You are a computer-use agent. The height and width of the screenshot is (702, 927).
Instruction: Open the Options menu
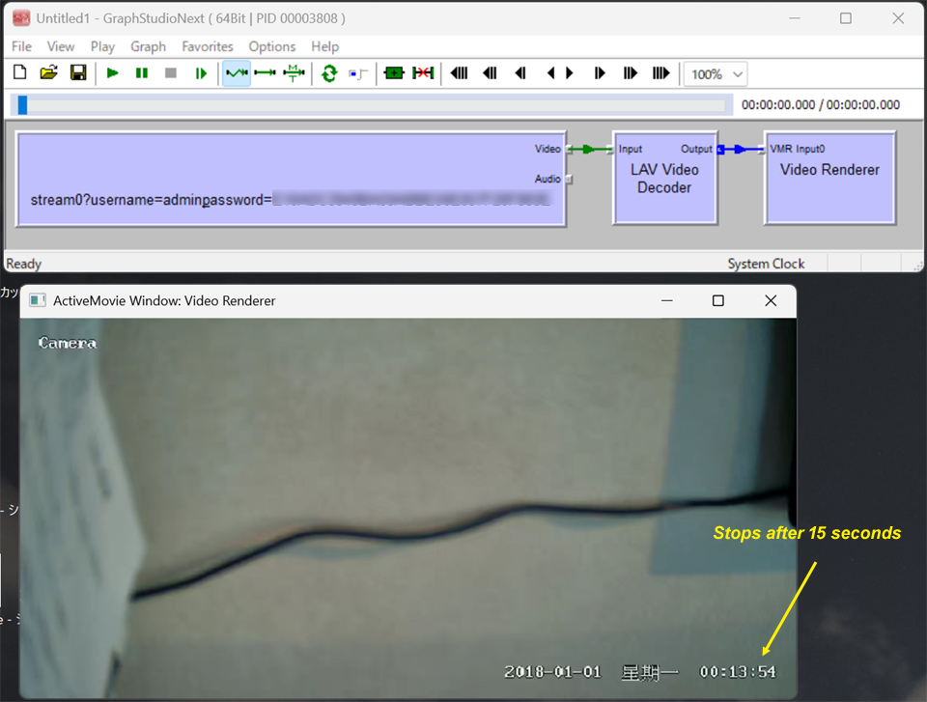point(271,46)
